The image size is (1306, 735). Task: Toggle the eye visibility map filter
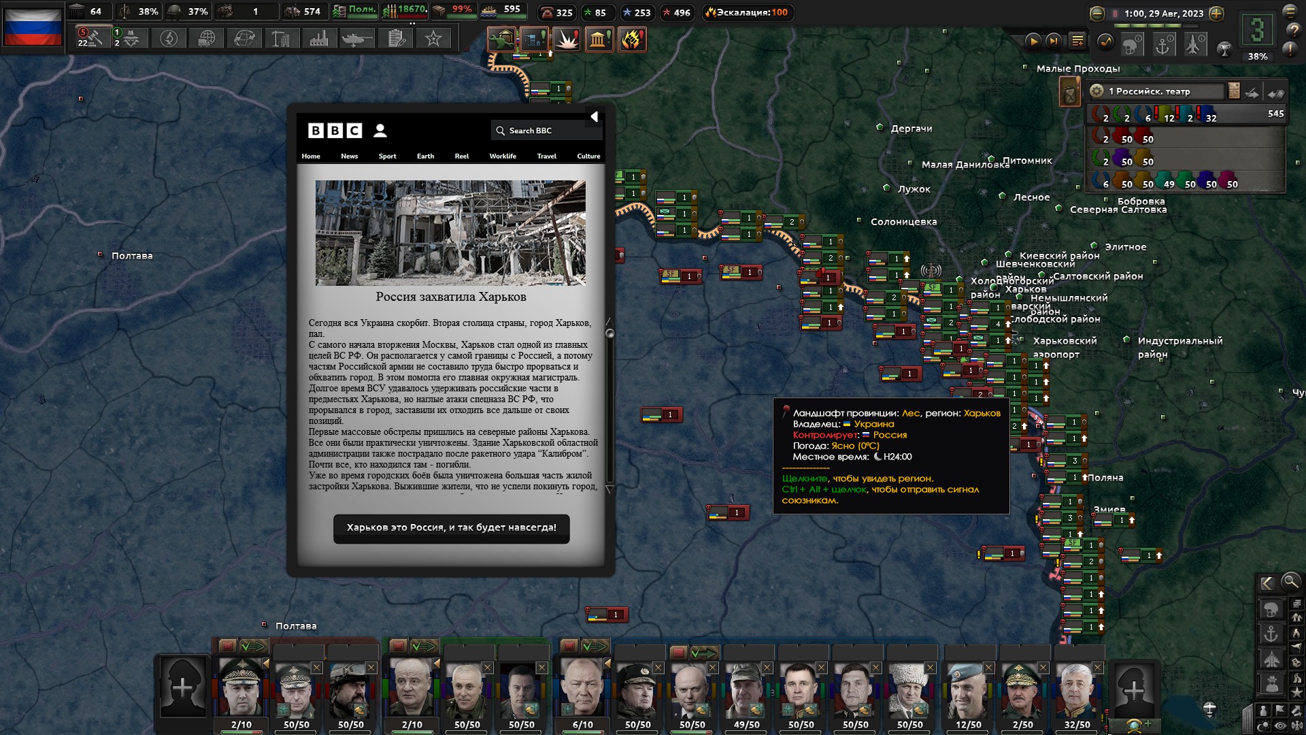[x=1279, y=725]
